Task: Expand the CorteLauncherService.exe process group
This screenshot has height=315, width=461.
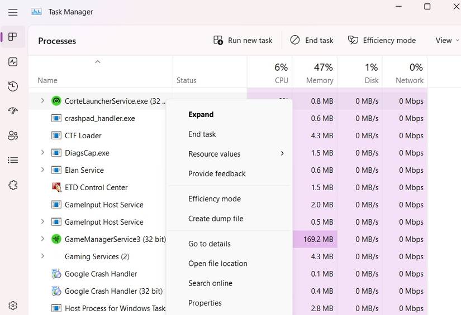Action: (x=42, y=101)
